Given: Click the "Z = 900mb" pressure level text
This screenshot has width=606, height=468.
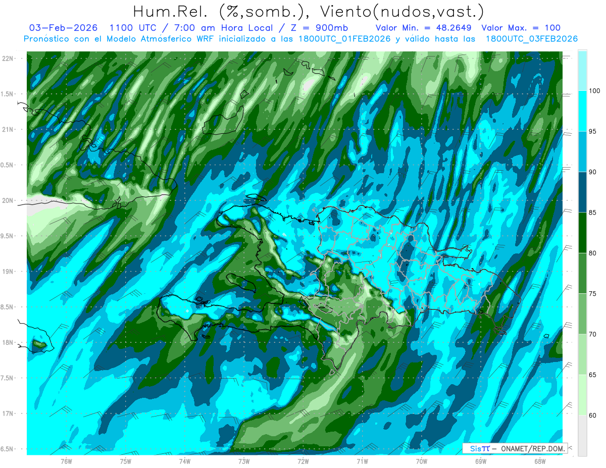Looking at the screenshot, I should coord(318,28).
